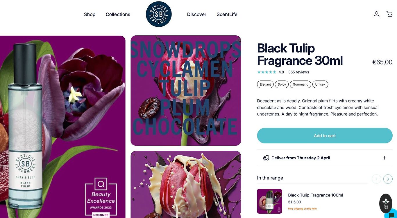Screen dimensions: 397x218
Task: Click the delivery truck icon
Action: tap(266, 158)
